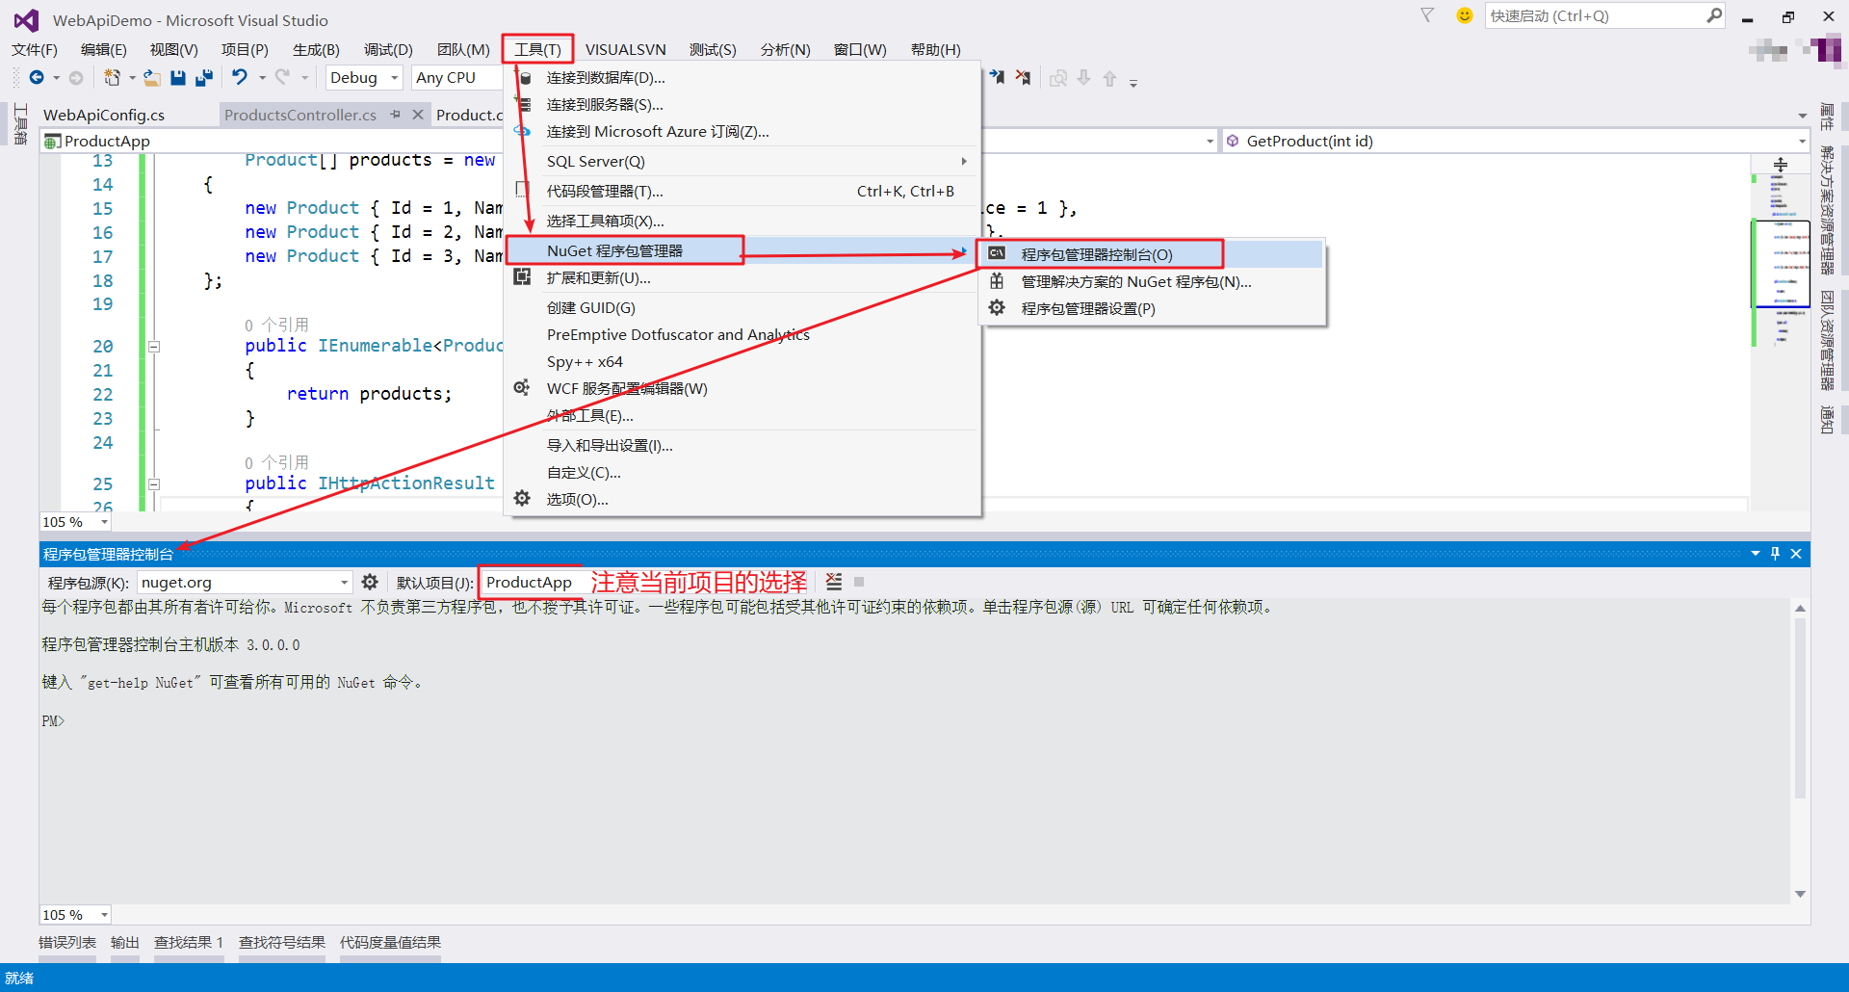Open the 文件(F) File menu
Image resolution: width=1849 pixels, height=992 pixels.
click(35, 49)
